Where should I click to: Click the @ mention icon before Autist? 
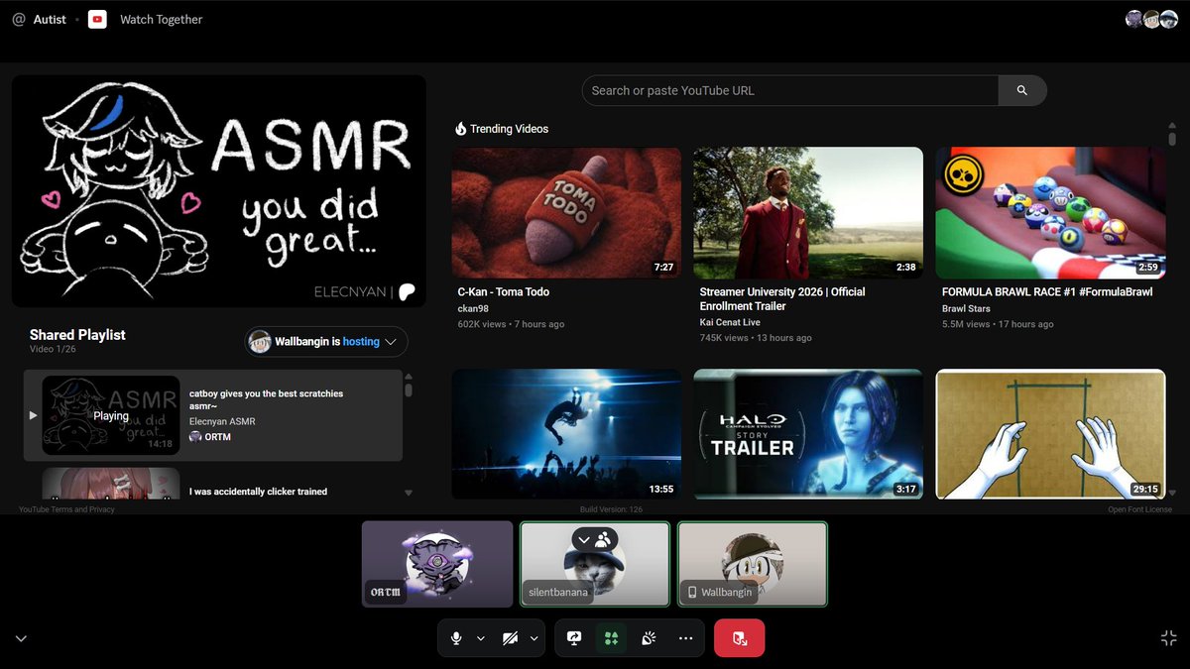point(19,19)
